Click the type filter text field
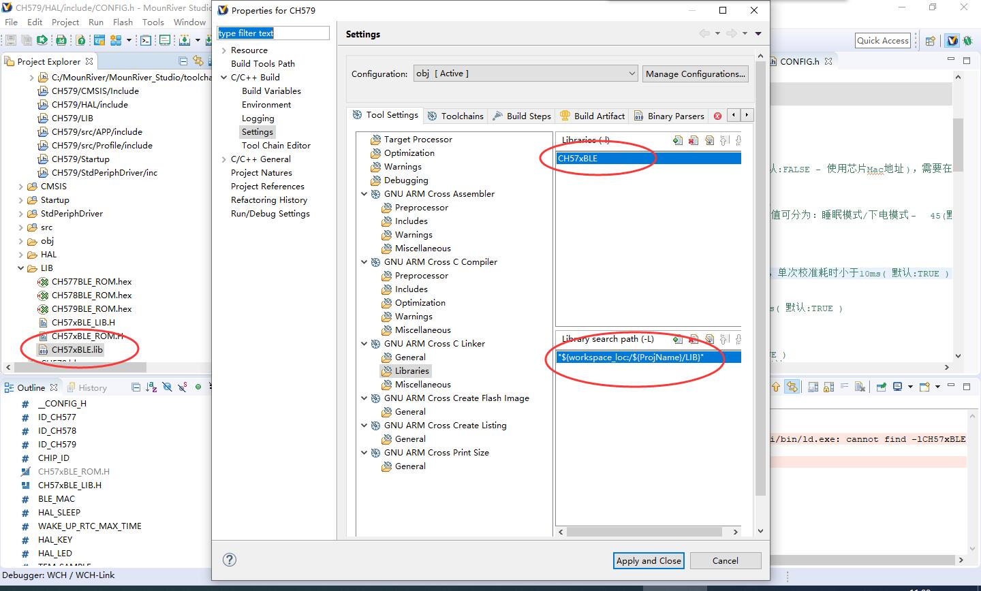 273,33
